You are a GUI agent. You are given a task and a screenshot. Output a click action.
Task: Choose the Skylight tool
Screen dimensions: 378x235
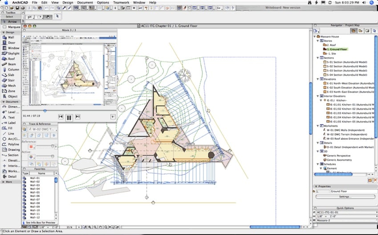pos(11,53)
